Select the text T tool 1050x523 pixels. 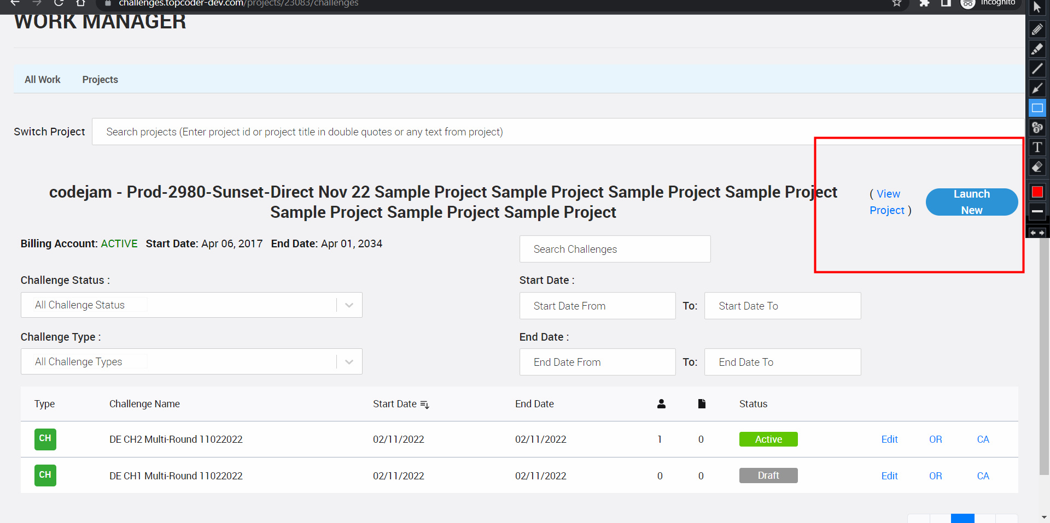(x=1037, y=147)
